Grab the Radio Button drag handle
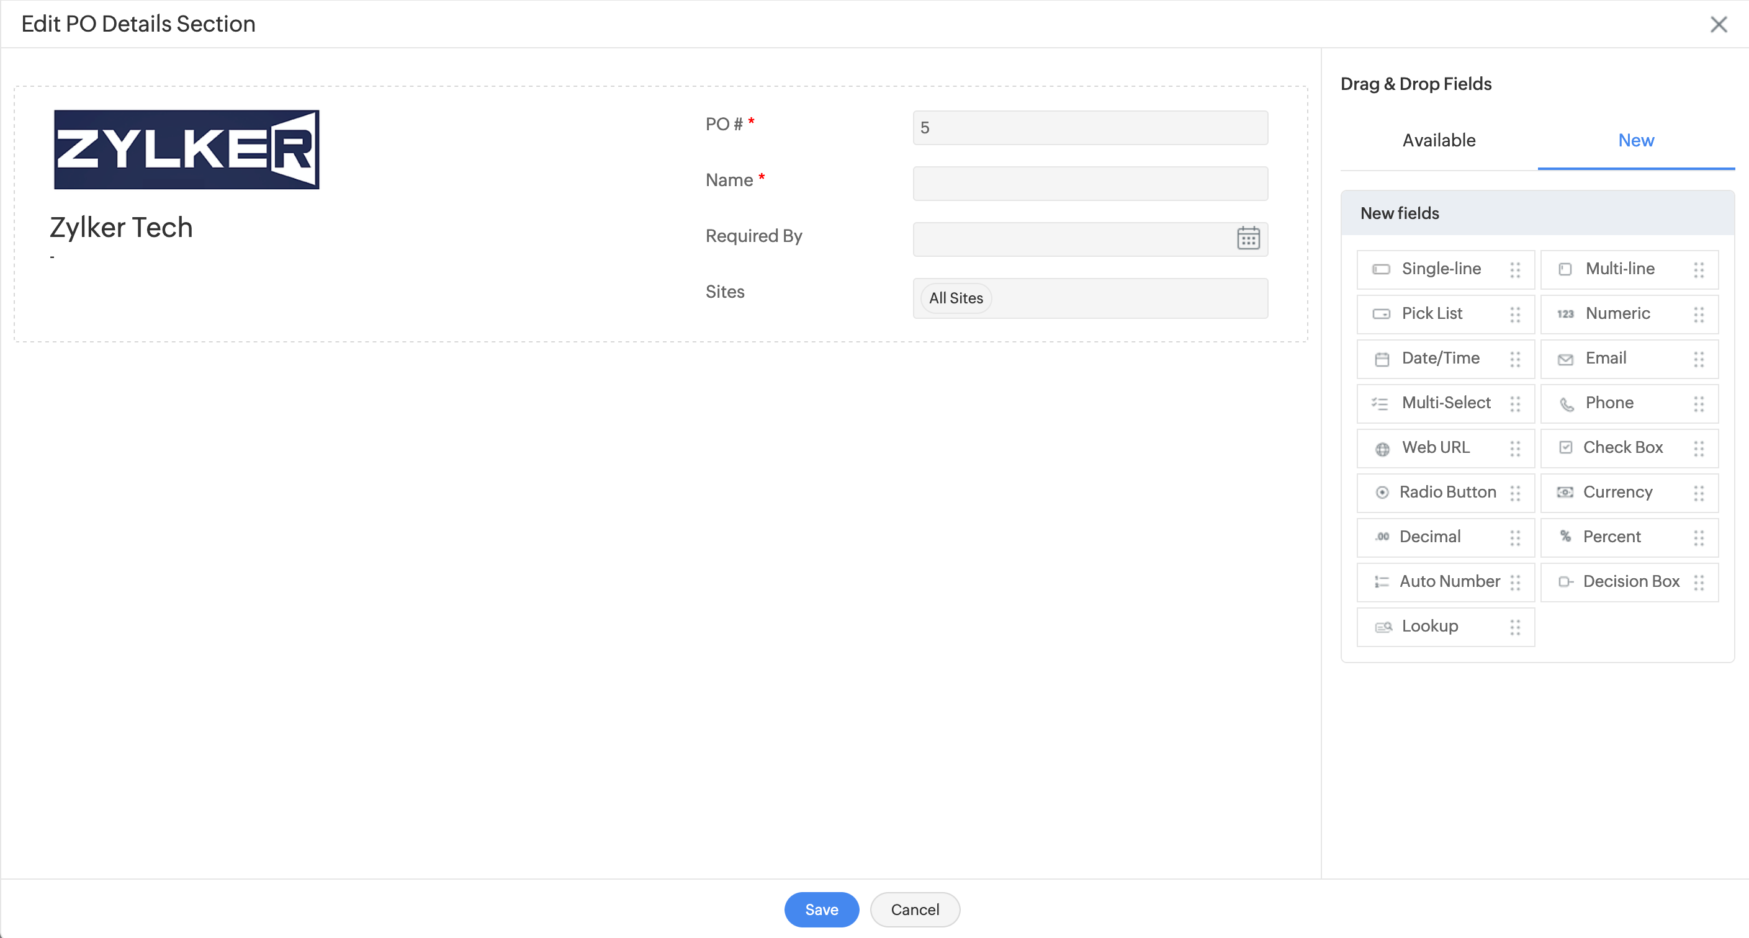 1515,493
